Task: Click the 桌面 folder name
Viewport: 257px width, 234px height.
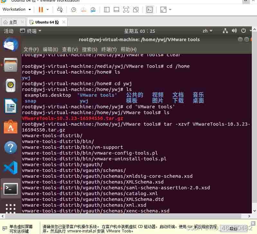Action: click(198, 101)
